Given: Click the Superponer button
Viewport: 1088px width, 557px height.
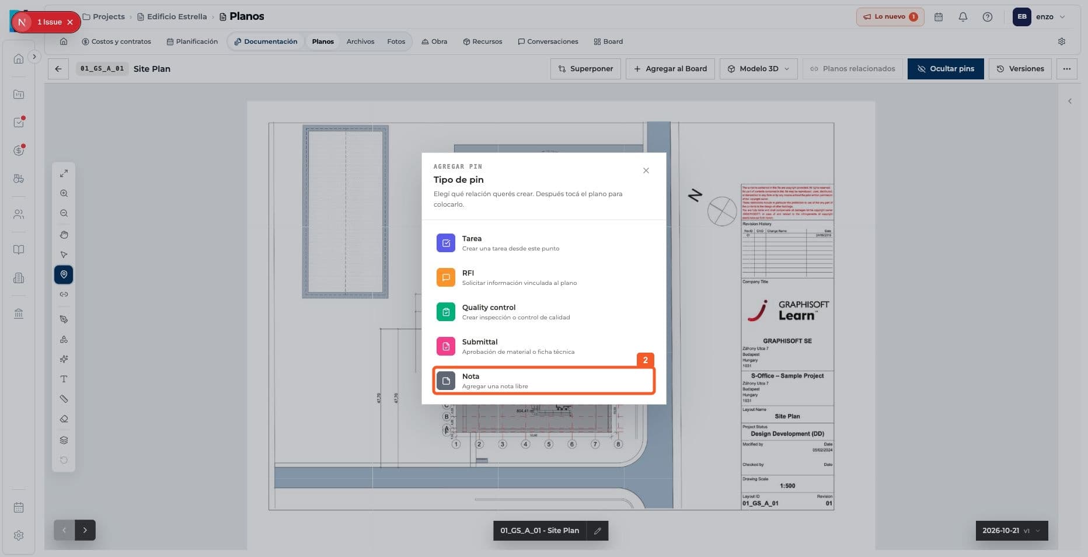Looking at the screenshot, I should (x=585, y=69).
